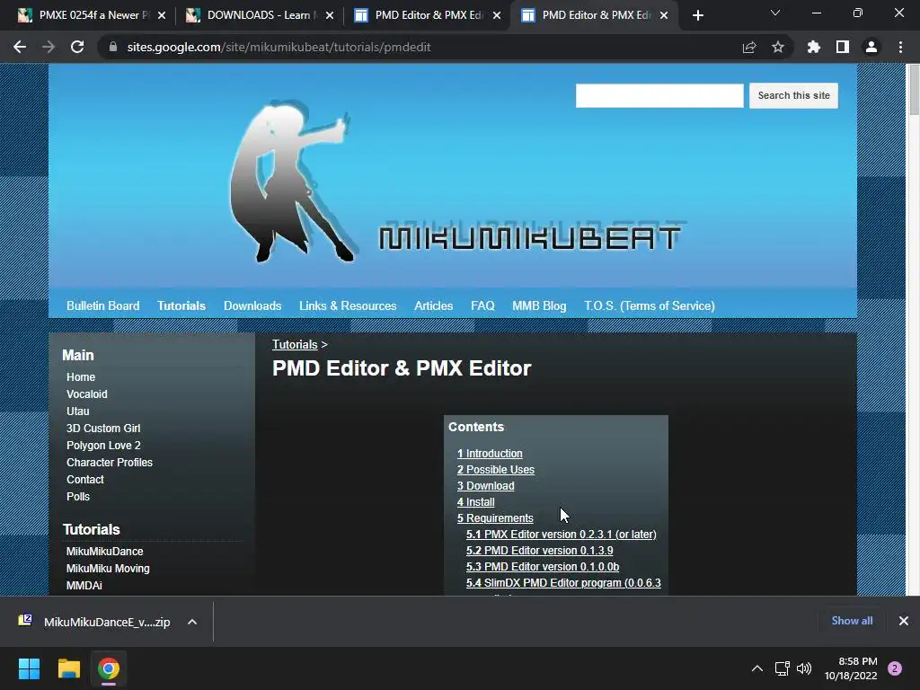Open 3D Custom Girl sidebar link

click(103, 428)
